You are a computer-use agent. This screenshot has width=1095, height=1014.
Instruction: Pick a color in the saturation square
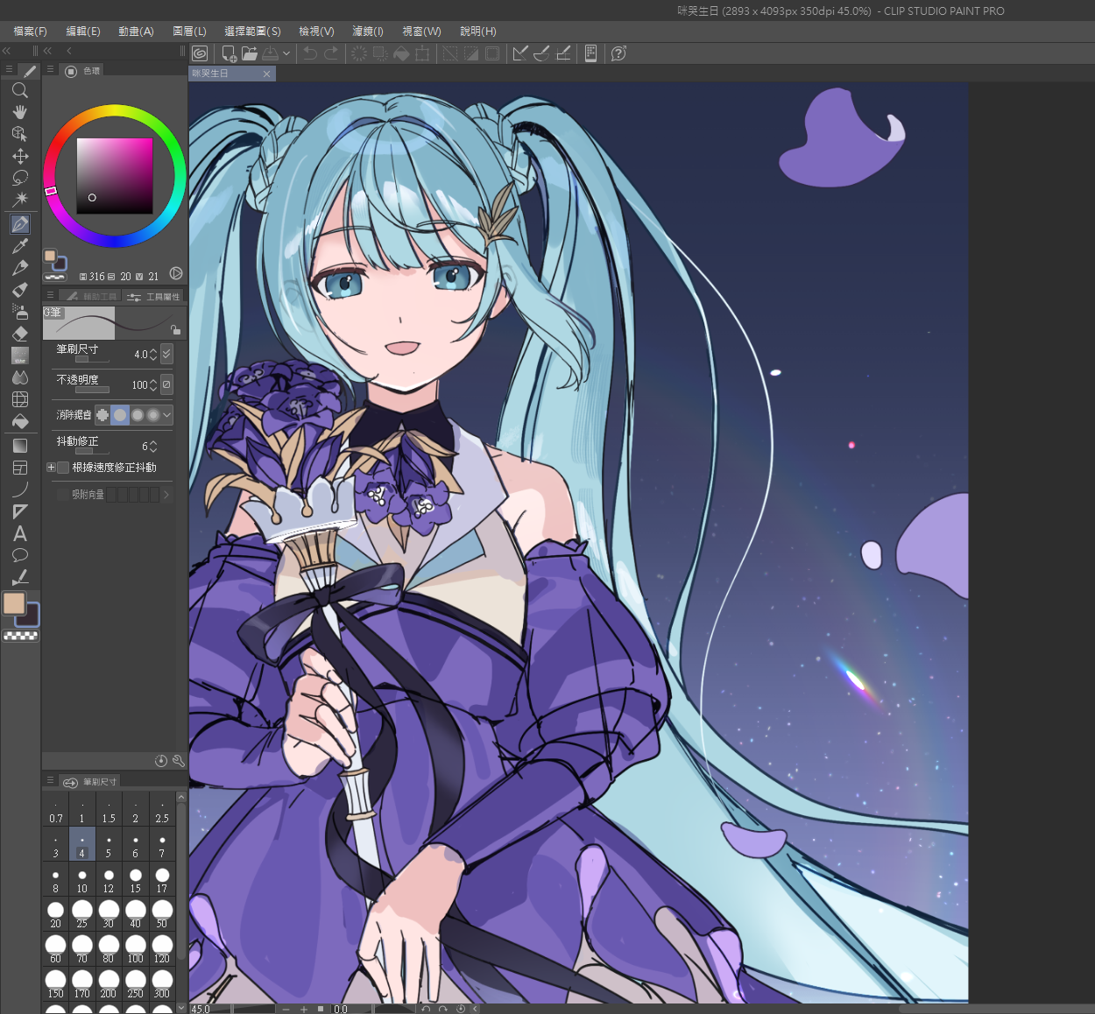(x=115, y=176)
